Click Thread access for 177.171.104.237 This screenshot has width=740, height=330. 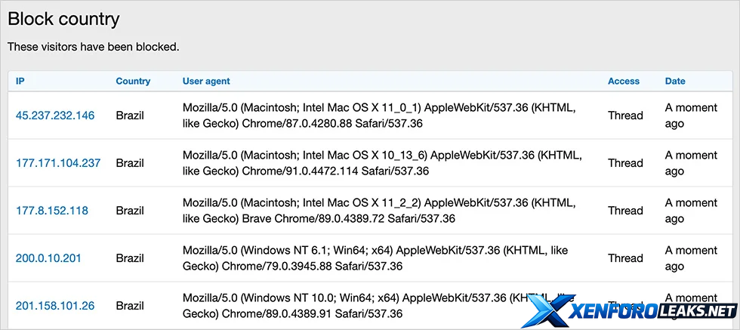[625, 163]
